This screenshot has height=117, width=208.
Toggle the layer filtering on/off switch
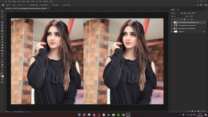pos(195,13)
